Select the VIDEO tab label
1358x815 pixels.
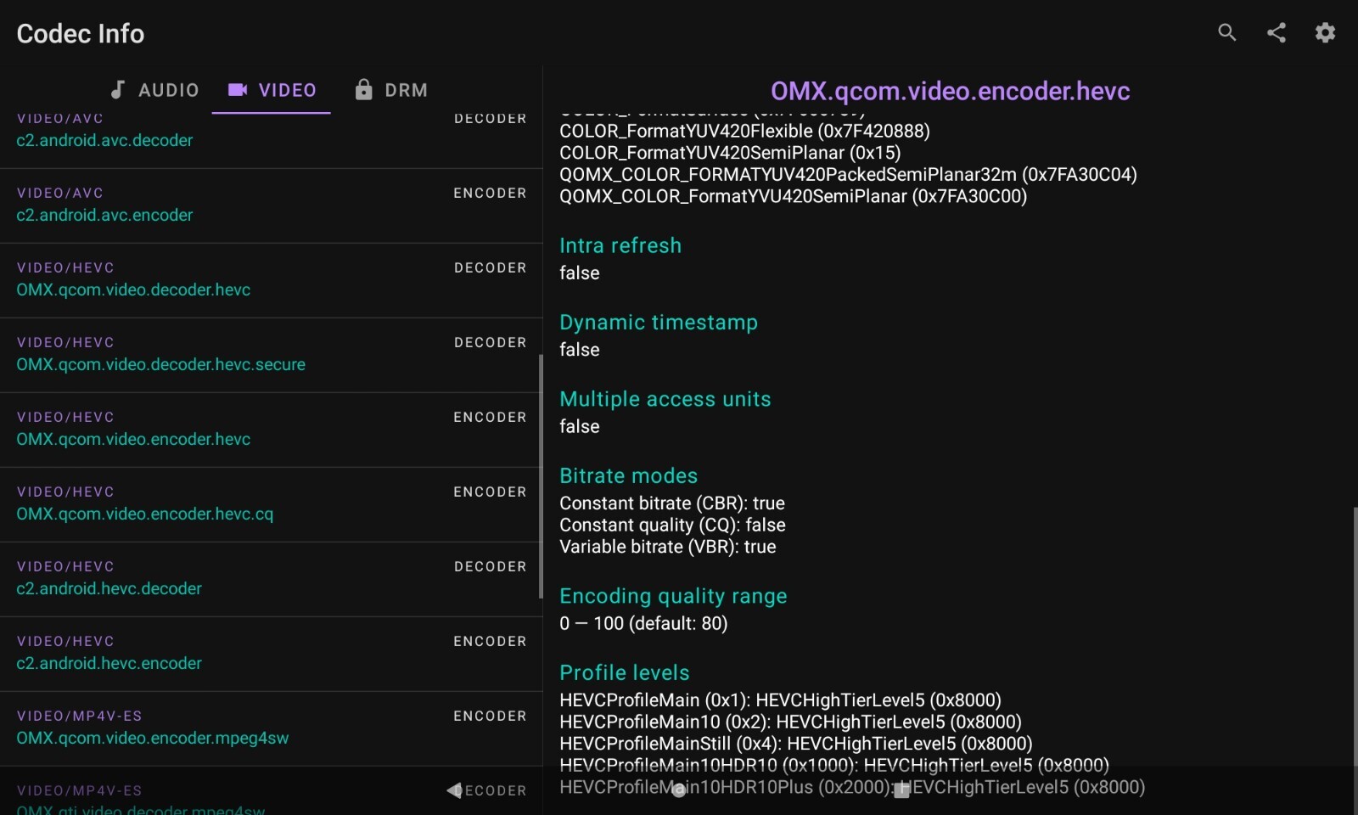[287, 90]
